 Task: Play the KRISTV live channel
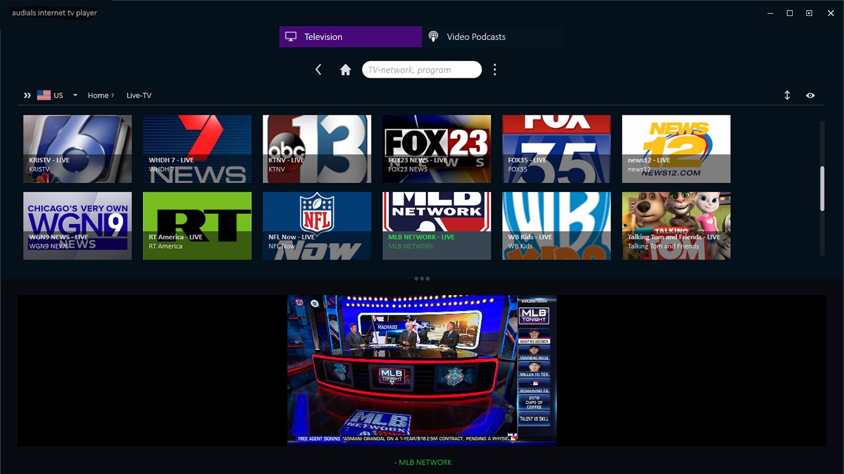point(77,149)
